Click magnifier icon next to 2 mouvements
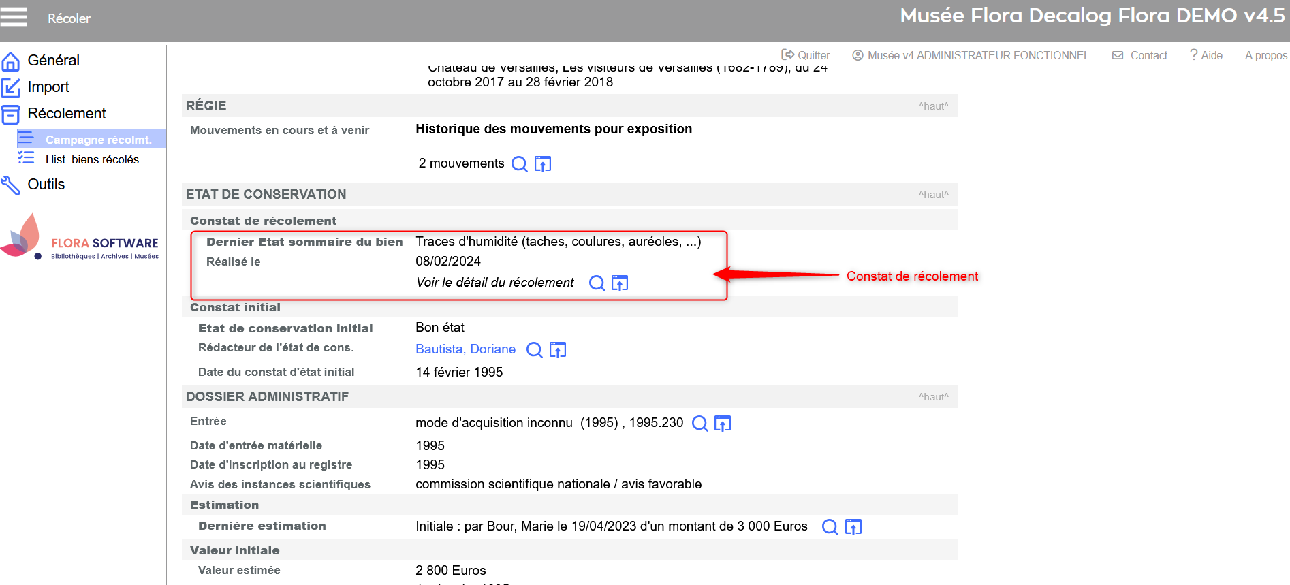The height and width of the screenshot is (585, 1290). click(519, 164)
